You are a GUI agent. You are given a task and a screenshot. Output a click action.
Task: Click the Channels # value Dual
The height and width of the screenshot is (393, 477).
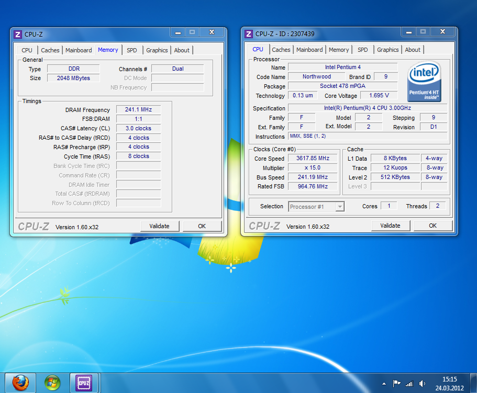[178, 69]
